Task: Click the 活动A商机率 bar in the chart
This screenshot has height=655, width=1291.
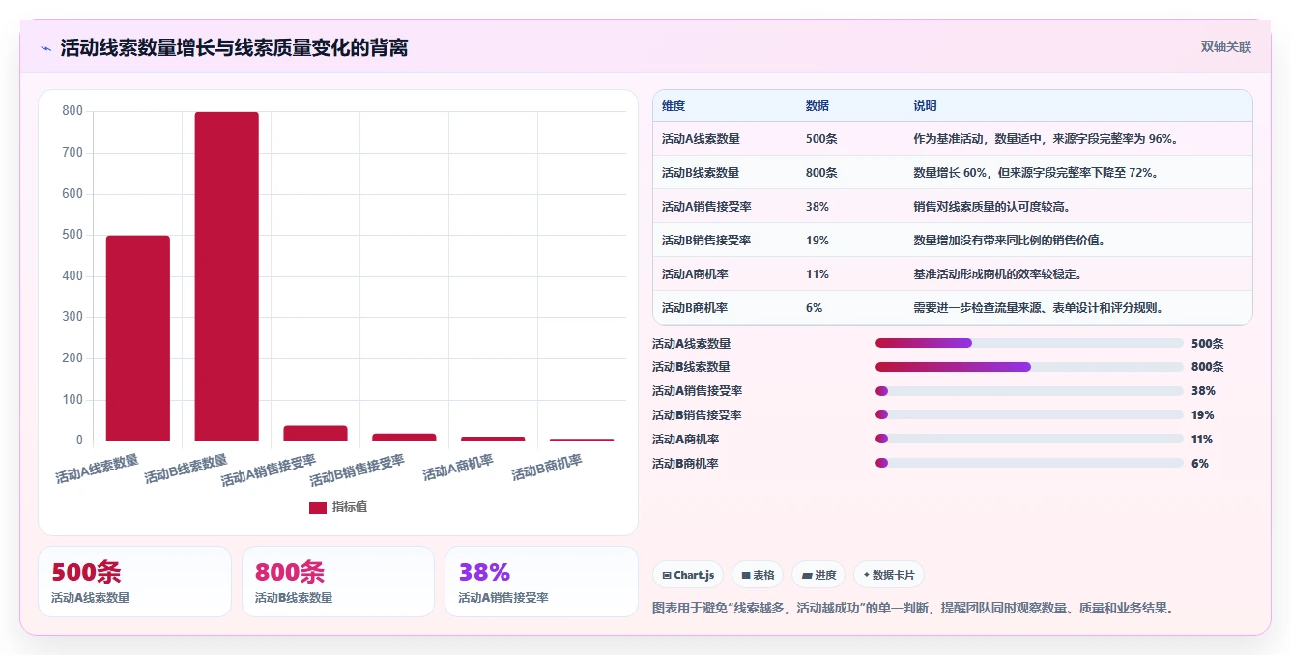Action: (494, 439)
